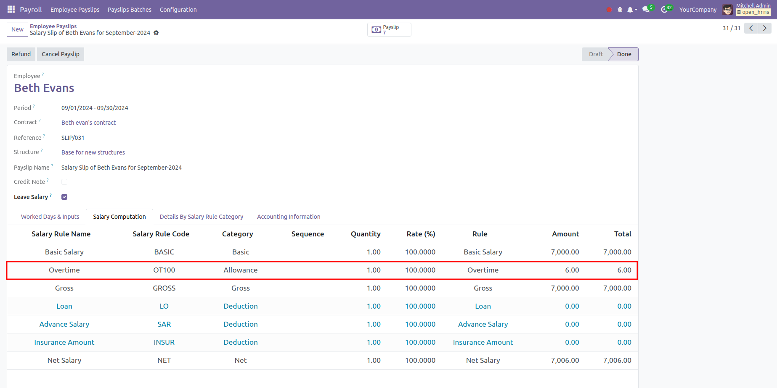Open the gear actions menu beside title
777x388 pixels.
click(x=156, y=33)
